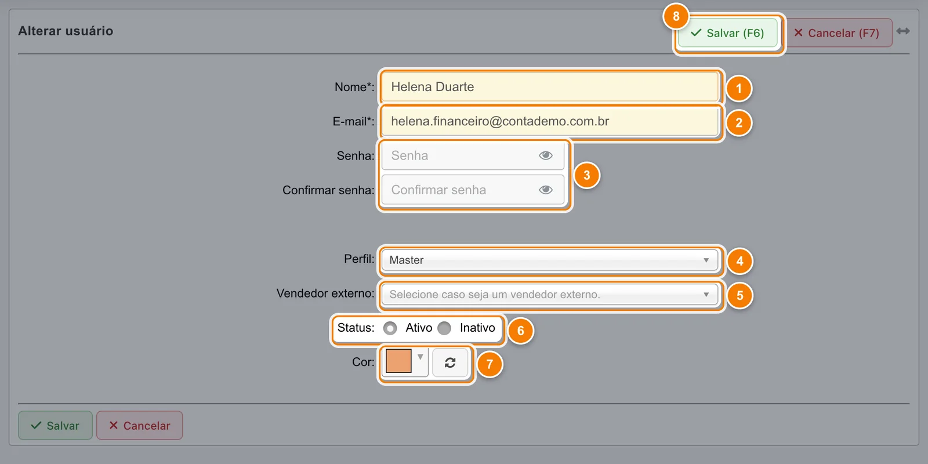928x464 pixels.
Task: Click the refresh color icon button
Action: pyautogui.click(x=450, y=362)
